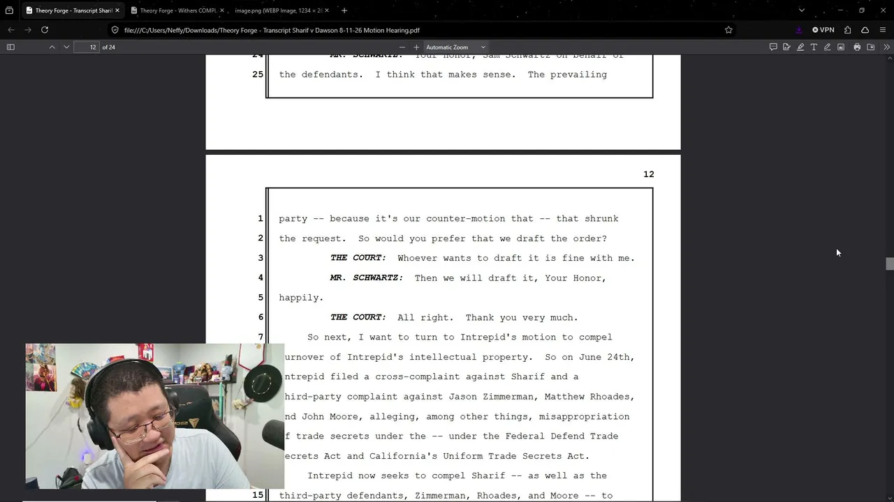
Task: Zoom in on the PDF
Action: 416,47
